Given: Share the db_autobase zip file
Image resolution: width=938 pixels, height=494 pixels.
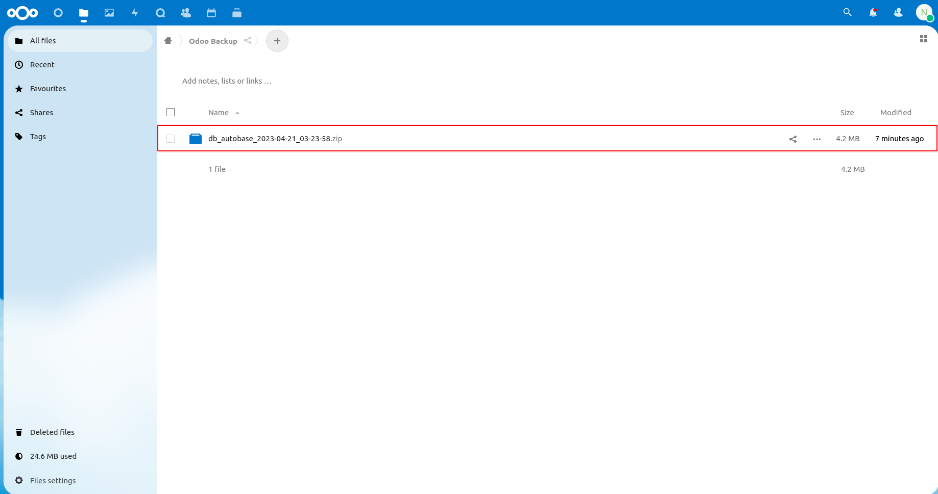Looking at the screenshot, I should 793,139.
